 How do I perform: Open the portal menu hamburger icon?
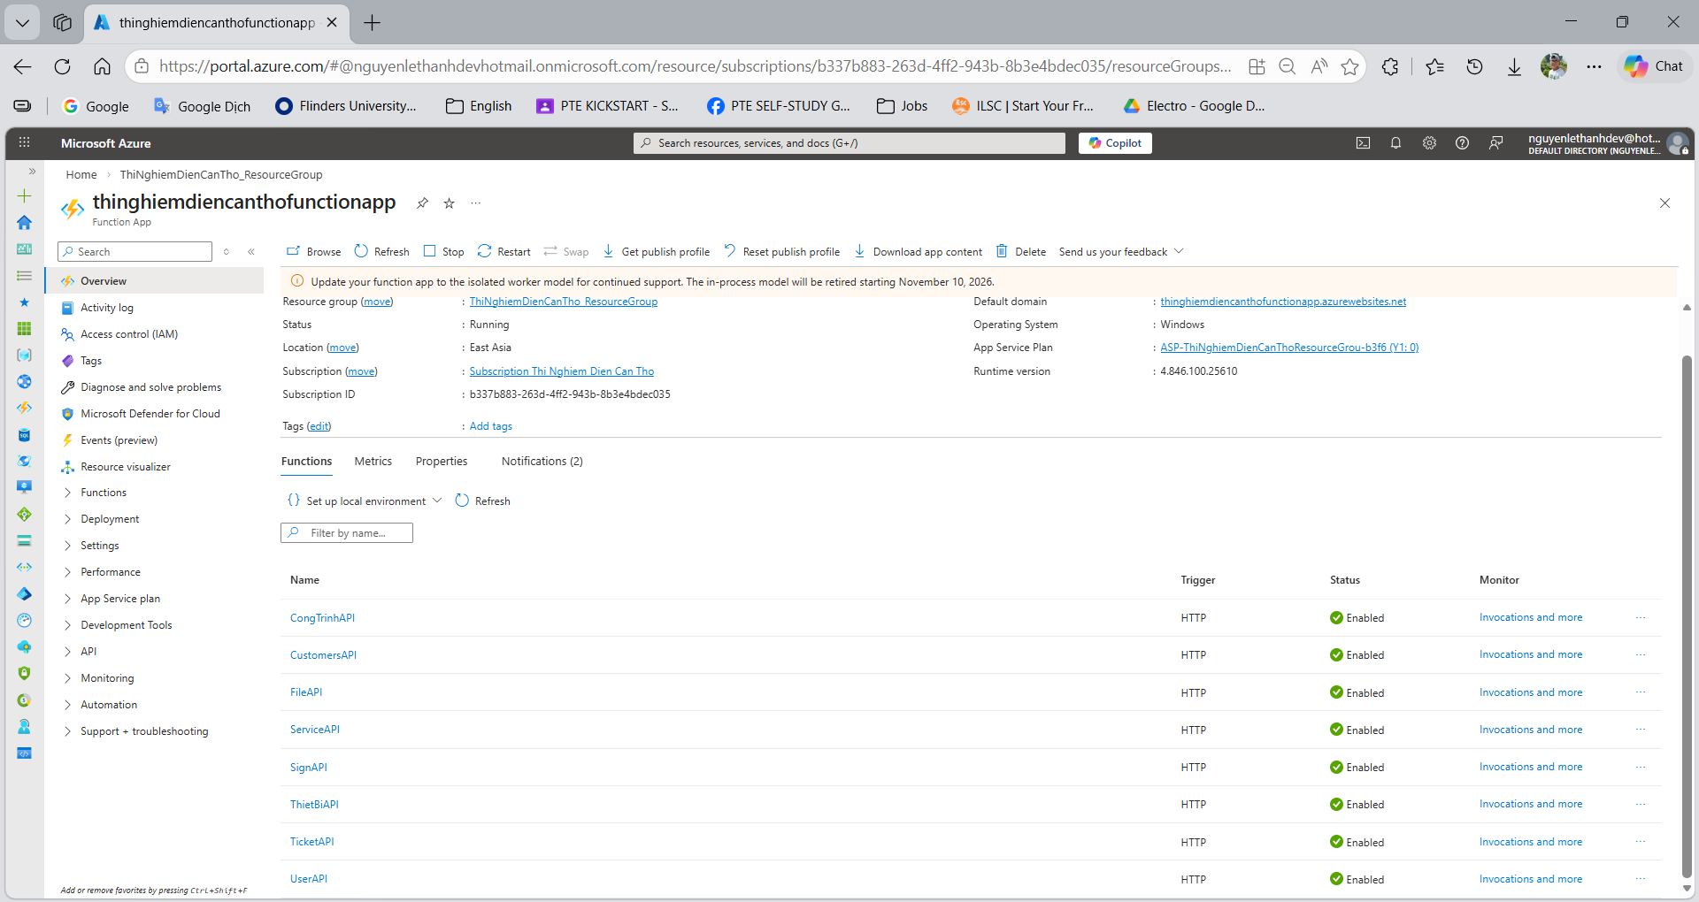tap(24, 142)
